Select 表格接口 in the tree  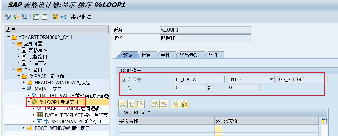38,57
